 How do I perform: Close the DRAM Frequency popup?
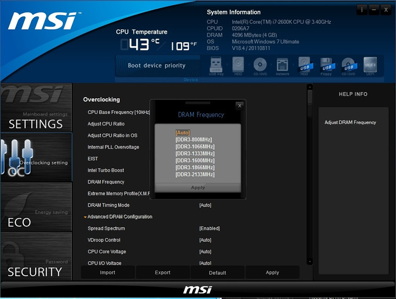point(240,106)
